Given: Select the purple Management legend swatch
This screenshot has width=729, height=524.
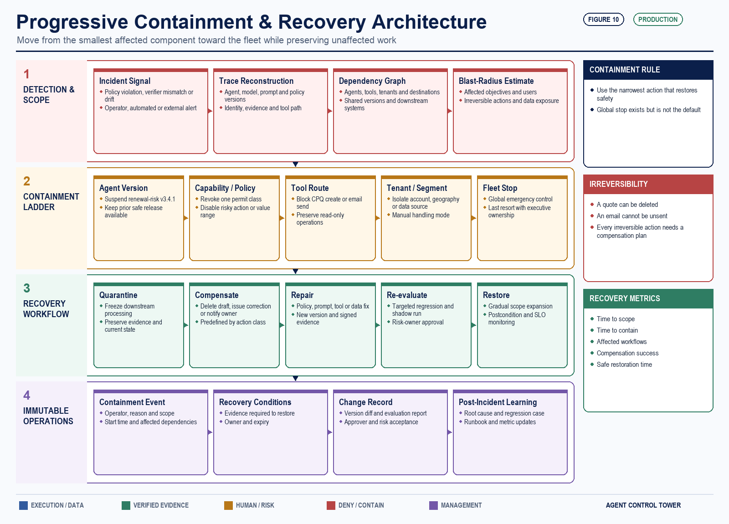Looking at the screenshot, I should coord(433,505).
